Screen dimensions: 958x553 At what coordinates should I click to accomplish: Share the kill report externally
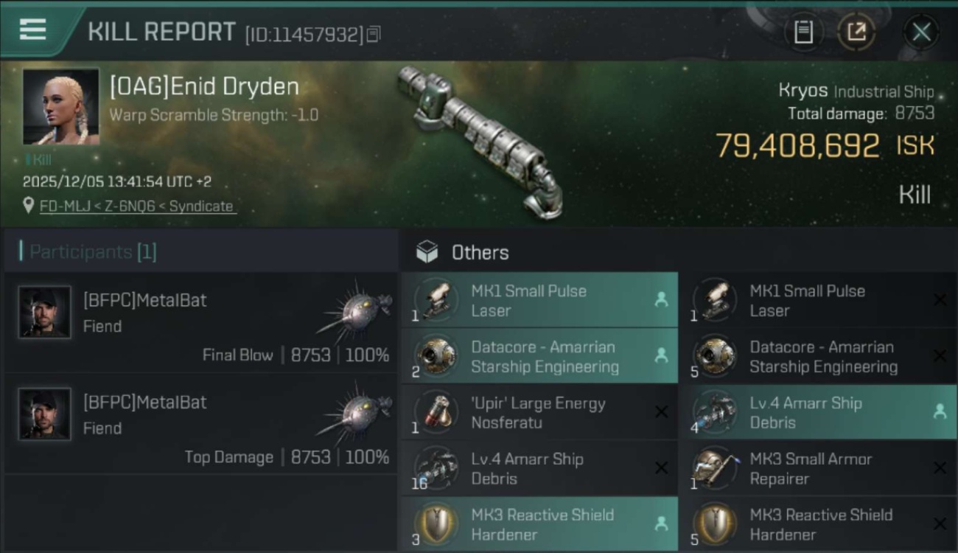(x=856, y=32)
